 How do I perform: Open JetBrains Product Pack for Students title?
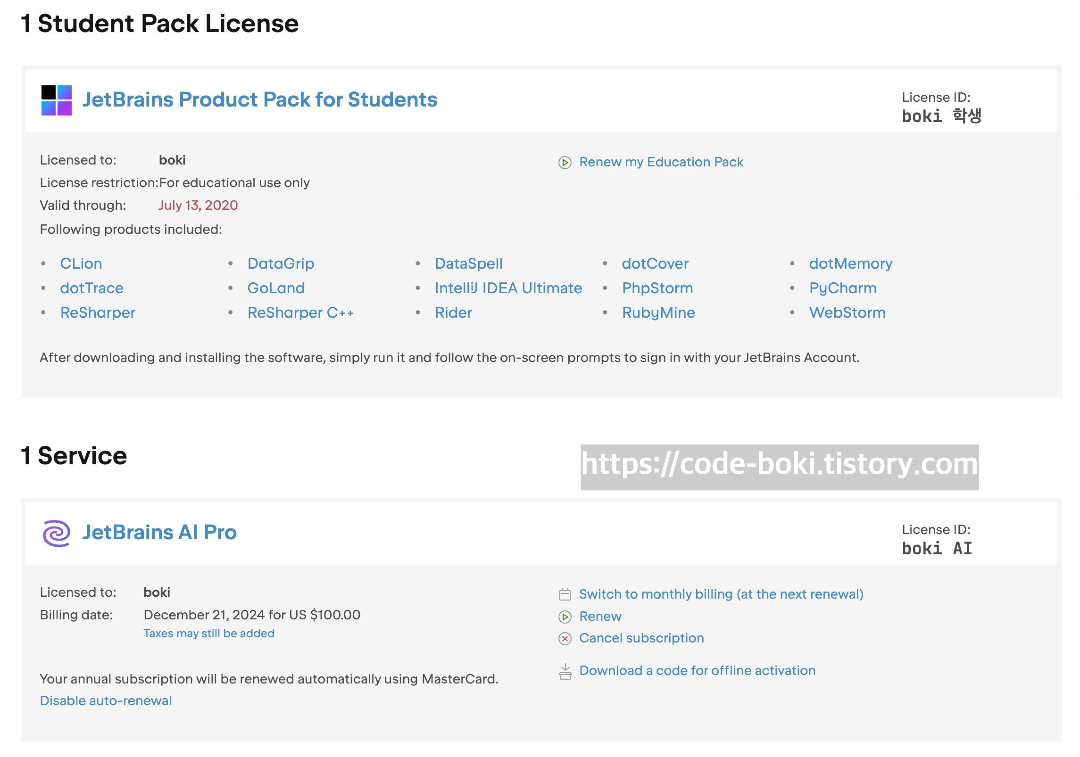[x=259, y=100]
